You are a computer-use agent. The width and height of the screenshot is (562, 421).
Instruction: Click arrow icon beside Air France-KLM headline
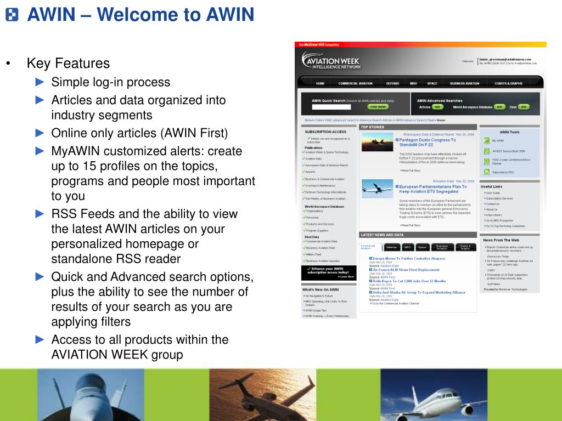[x=371, y=270]
